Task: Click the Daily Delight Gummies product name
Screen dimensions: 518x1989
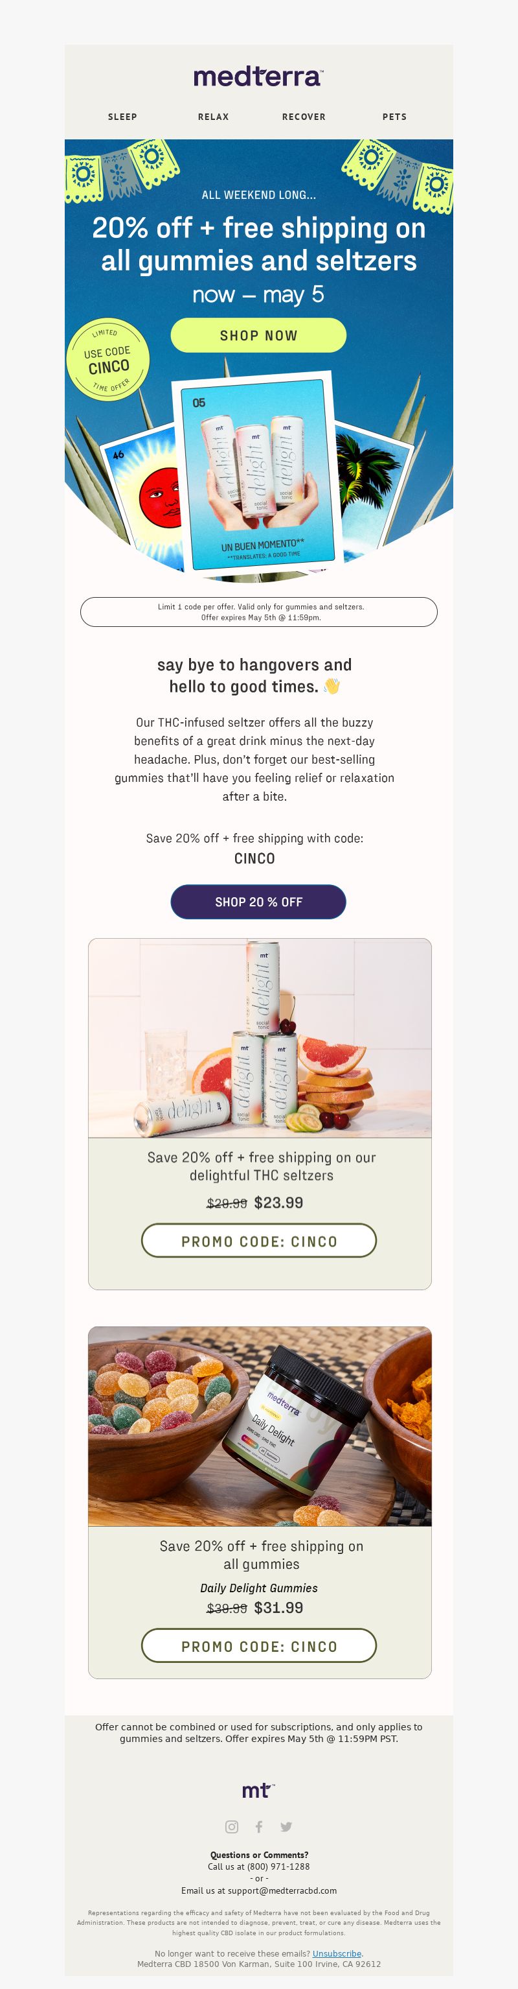Action: coord(259,1588)
